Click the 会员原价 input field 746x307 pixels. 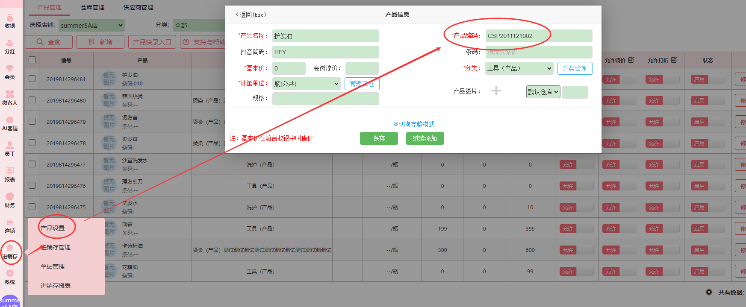tap(362, 68)
